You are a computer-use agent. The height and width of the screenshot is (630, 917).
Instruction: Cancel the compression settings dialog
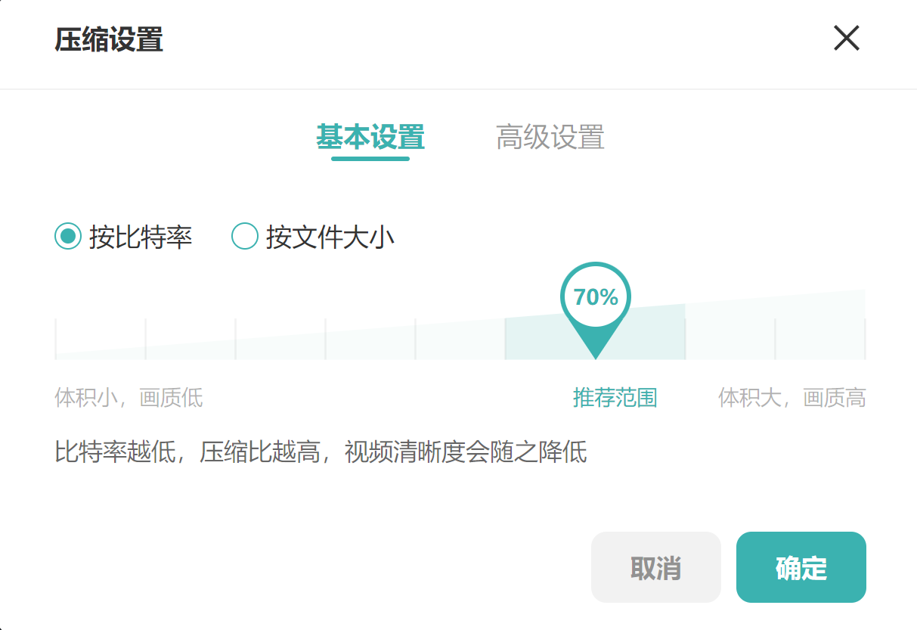click(x=655, y=567)
